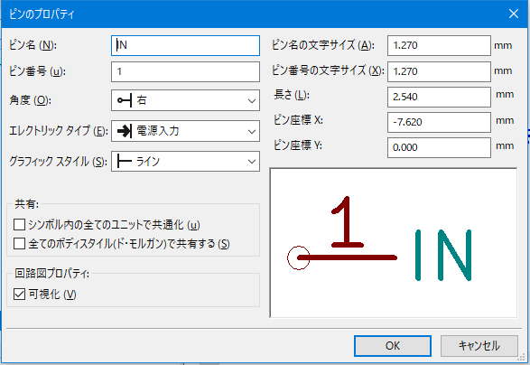This screenshot has height=365, width=530.
Task: Click the pin orientation icon in 角度 combo
Action: 124,100
